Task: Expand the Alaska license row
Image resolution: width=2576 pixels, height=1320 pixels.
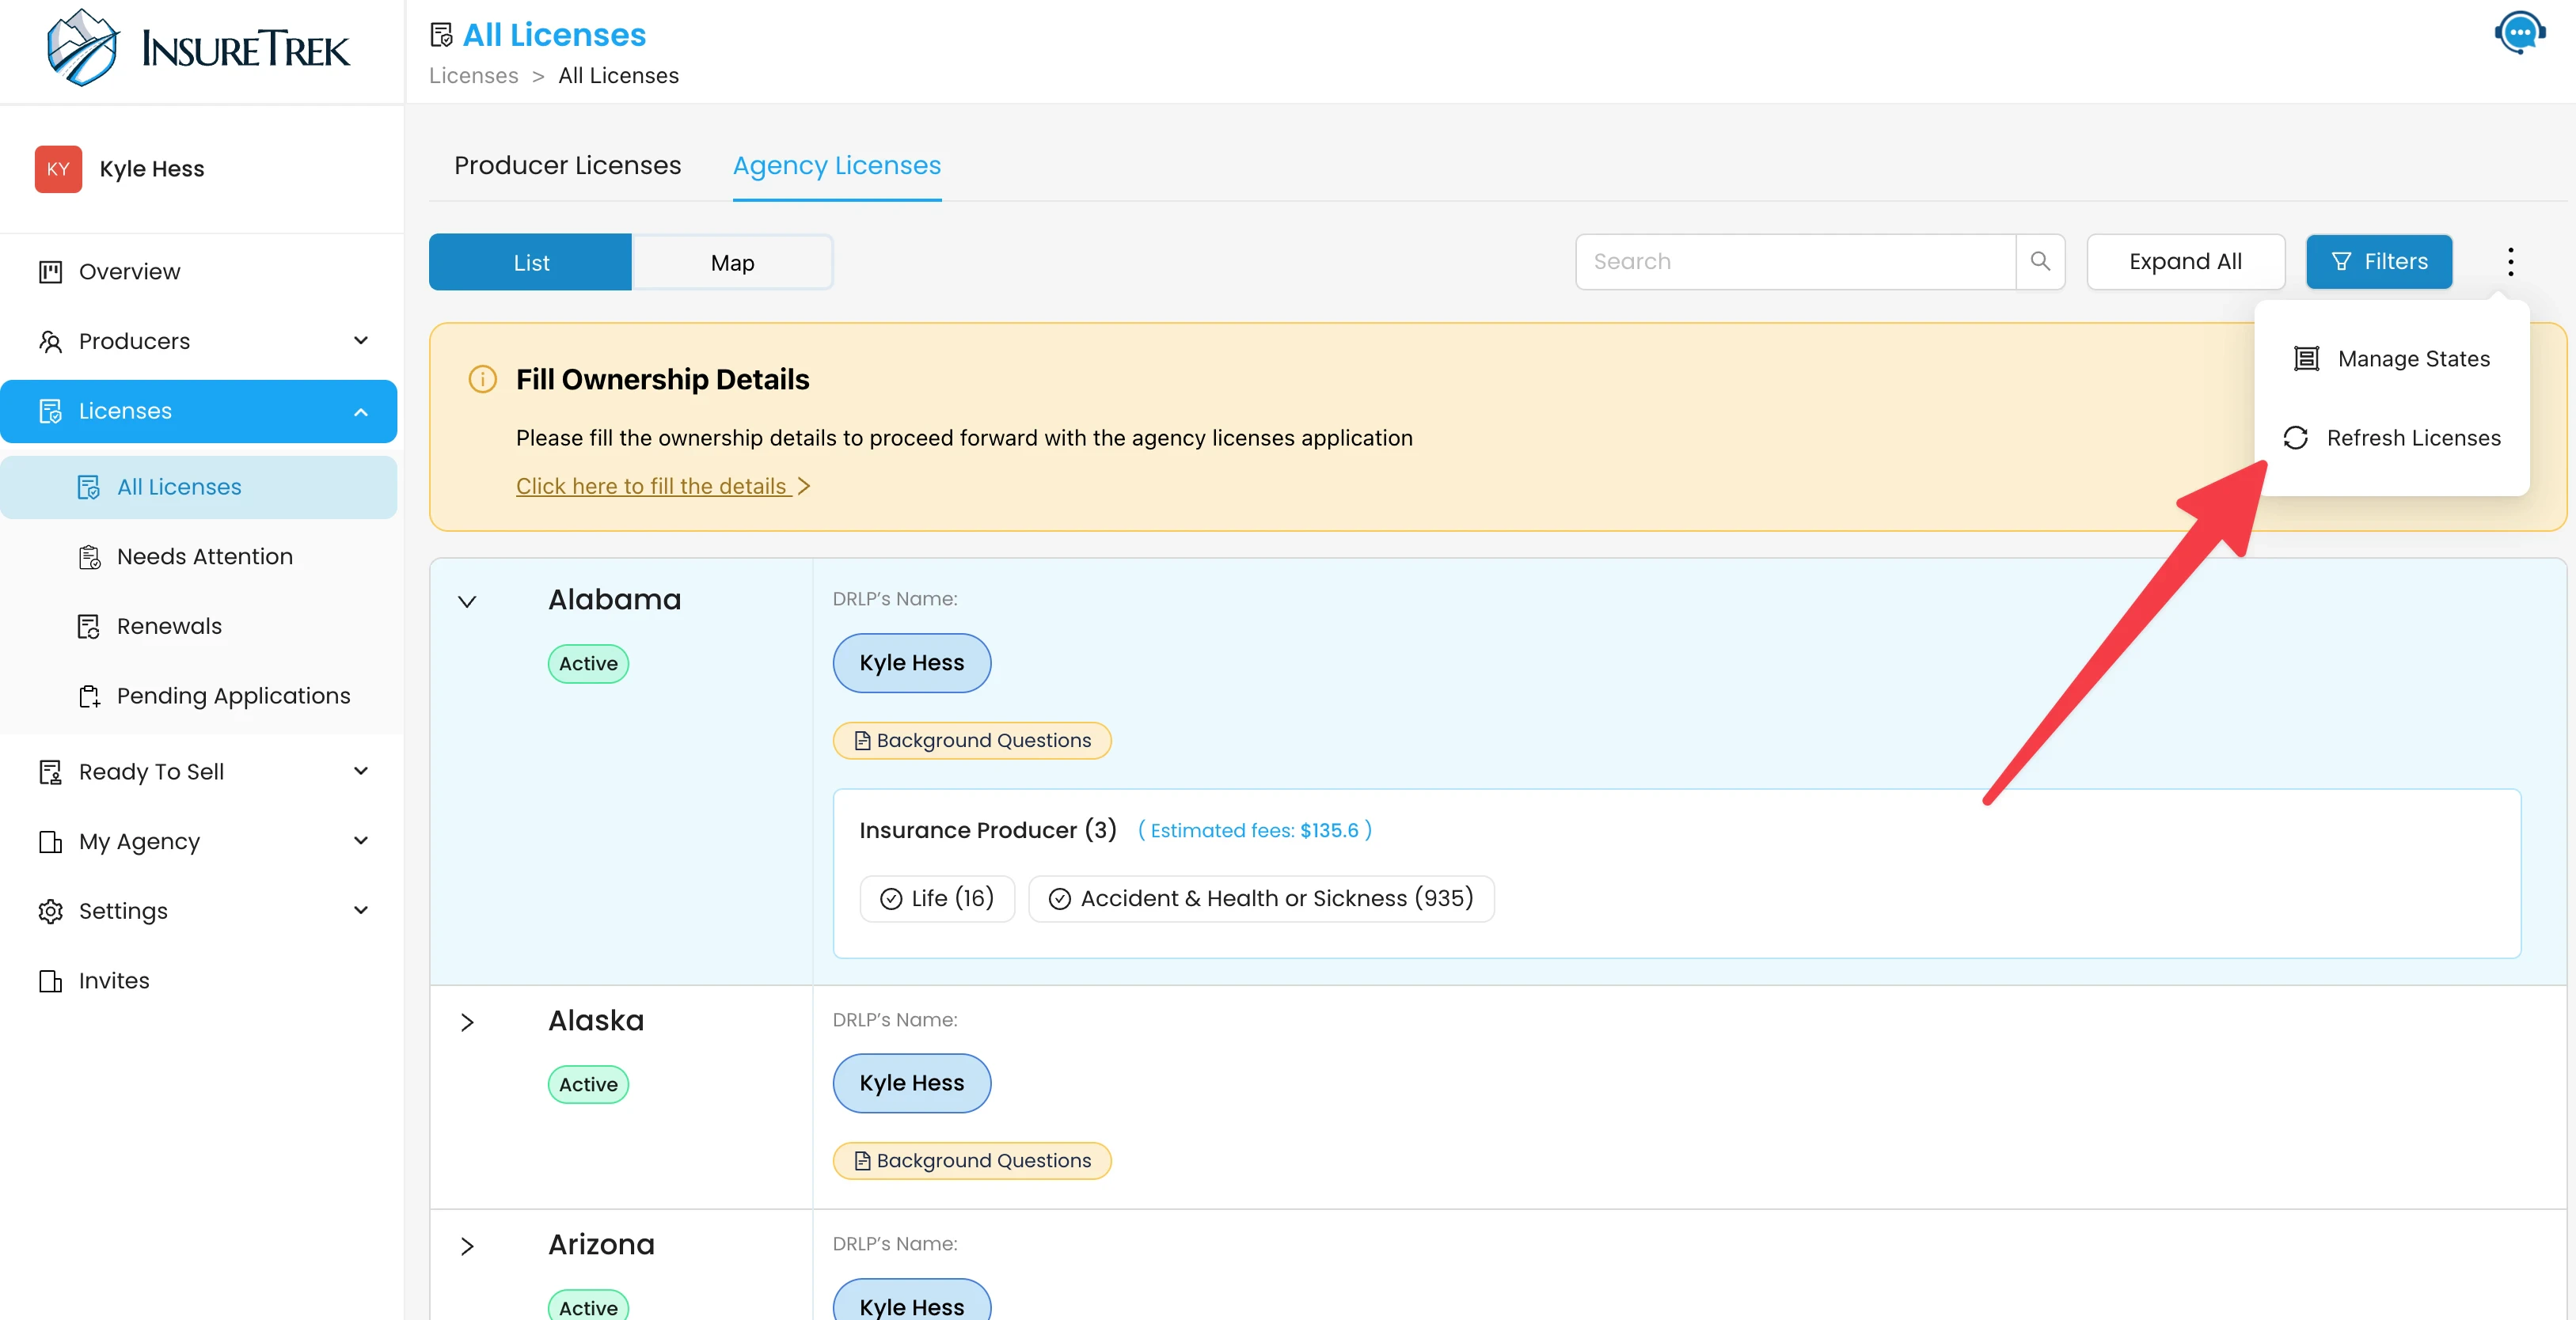Action: click(x=467, y=1022)
